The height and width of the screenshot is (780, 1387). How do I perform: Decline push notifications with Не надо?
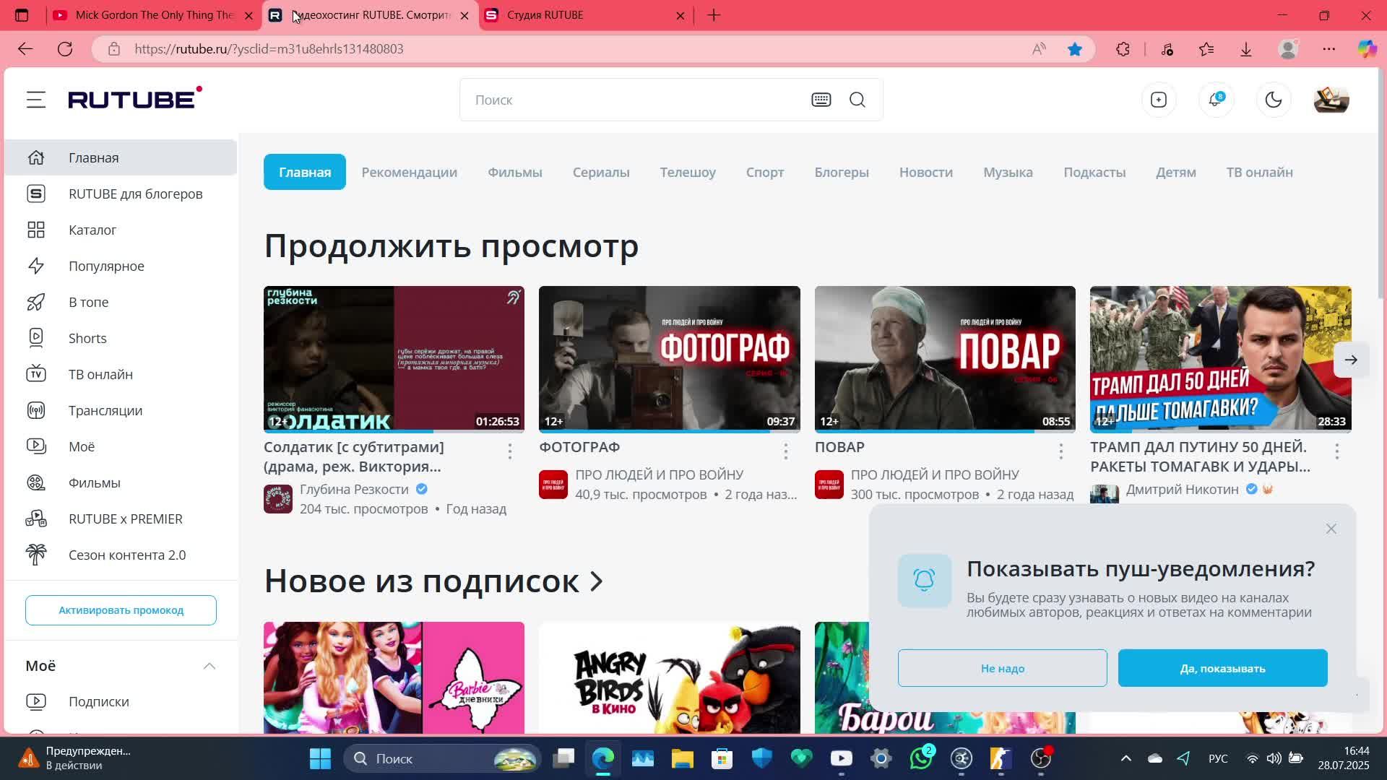click(x=1002, y=668)
